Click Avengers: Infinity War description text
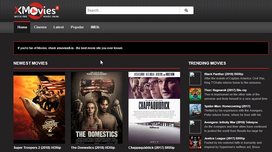The width and height of the screenshot is (272, 152). [235, 129]
